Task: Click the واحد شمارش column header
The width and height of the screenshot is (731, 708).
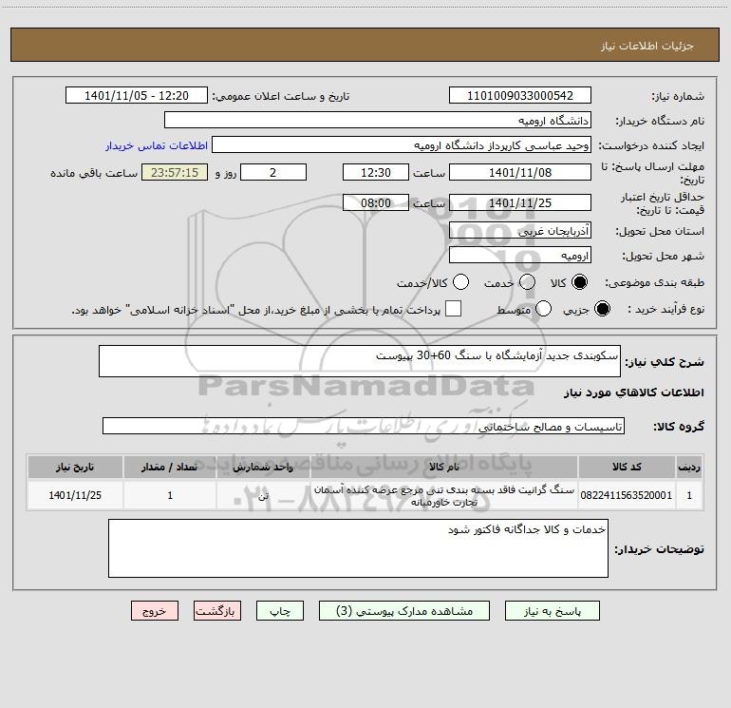Action: point(263,467)
